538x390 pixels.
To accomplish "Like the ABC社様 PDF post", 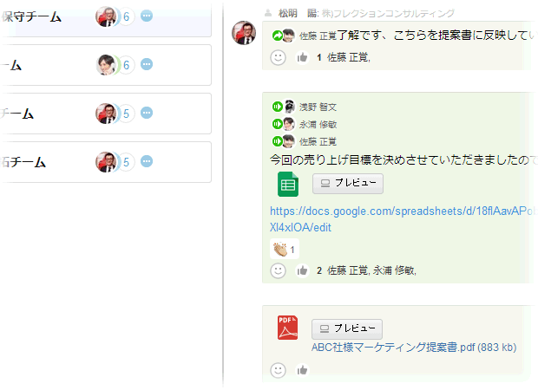I will 302,370.
